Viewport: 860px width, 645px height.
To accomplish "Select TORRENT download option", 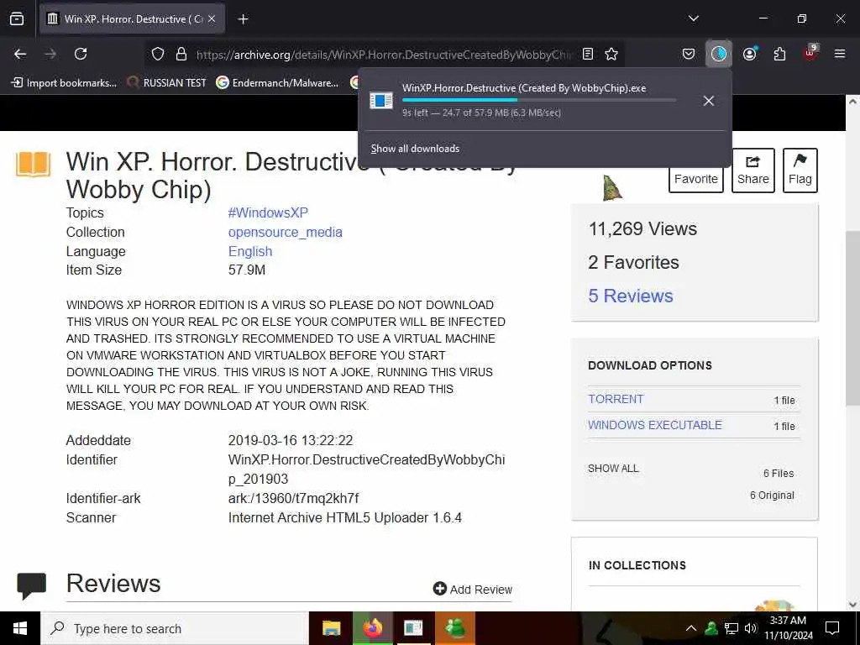I will [x=616, y=399].
